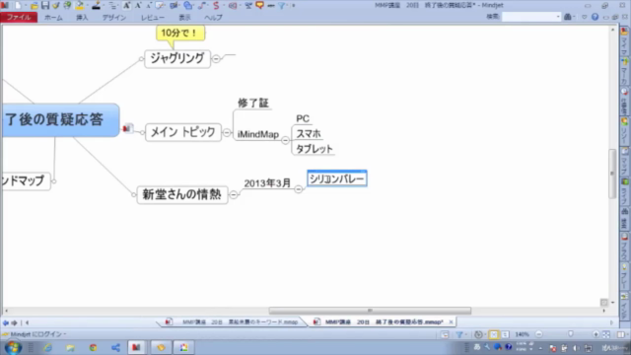Open the ヘルプ ribbon tab
Screen dimensions: 631x355
point(213,18)
